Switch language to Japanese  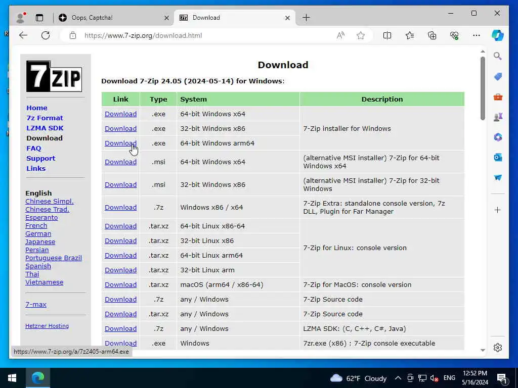tap(40, 242)
